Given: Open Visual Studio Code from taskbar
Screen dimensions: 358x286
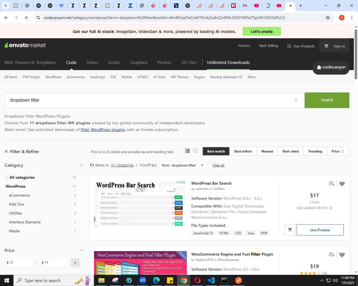Looking at the screenshot, I should pos(211,280).
